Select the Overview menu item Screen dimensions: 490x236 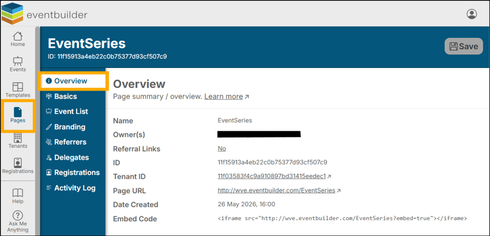(x=73, y=81)
